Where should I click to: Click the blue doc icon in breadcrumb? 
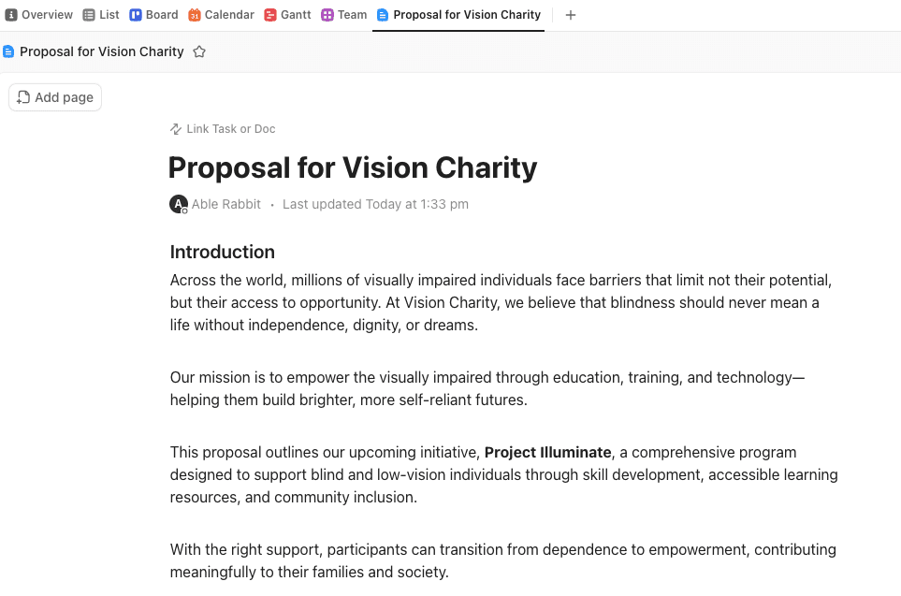[x=8, y=51]
